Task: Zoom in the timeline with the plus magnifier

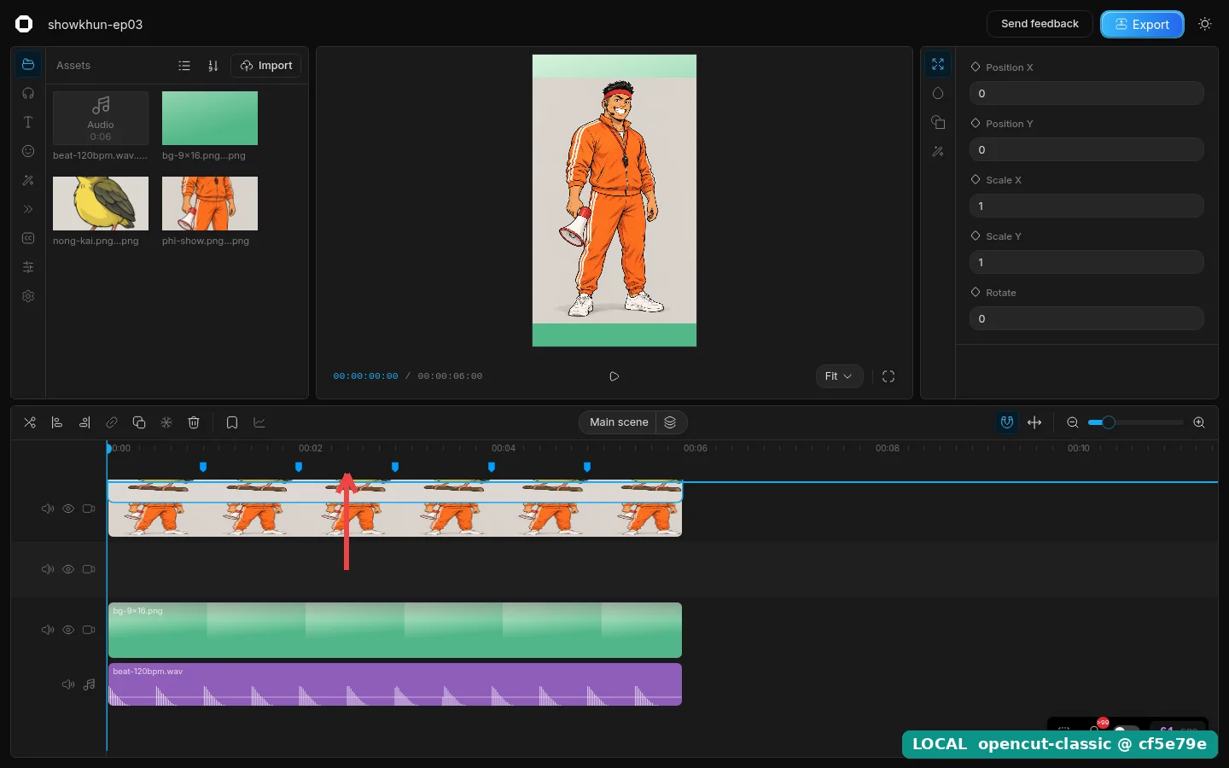Action: pos(1199,422)
